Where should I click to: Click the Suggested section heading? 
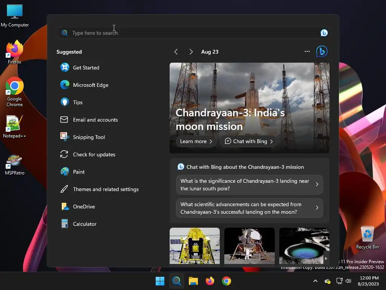click(x=69, y=52)
